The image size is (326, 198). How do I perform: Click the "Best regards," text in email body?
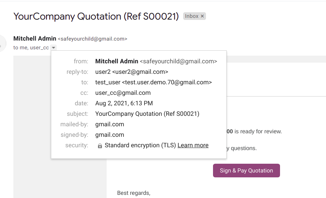click(x=134, y=193)
